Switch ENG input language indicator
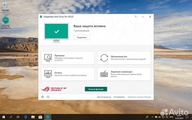This screenshot has width=192, height=120. (171, 117)
